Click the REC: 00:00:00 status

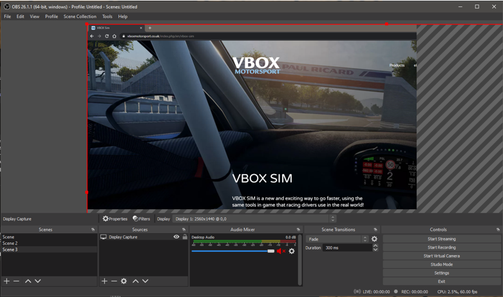(415, 292)
